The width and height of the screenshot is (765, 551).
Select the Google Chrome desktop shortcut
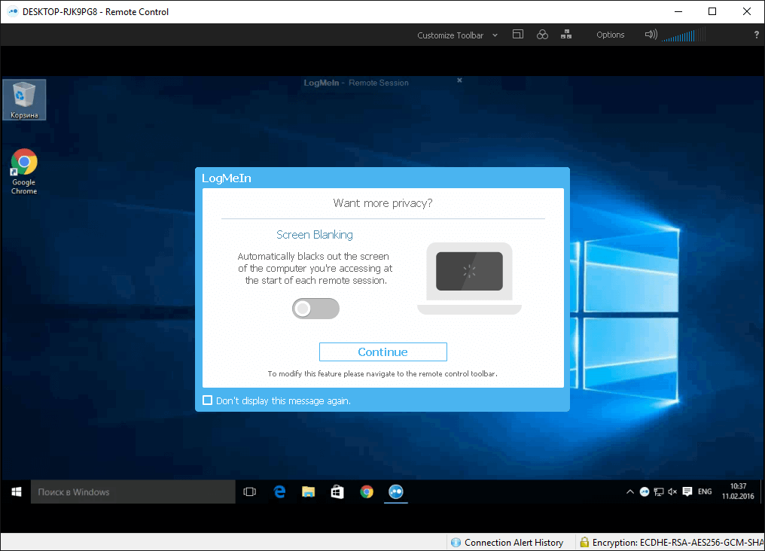pos(24,172)
